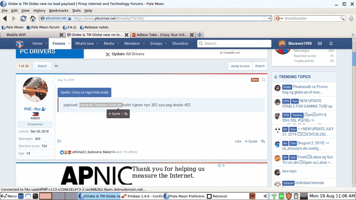Like the post by PHC - Rez
The image size is (356, 200).
[x=238, y=141]
